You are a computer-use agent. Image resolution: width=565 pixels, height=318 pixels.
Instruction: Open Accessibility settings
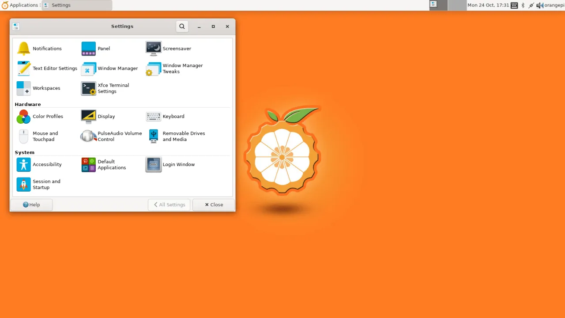click(46, 164)
